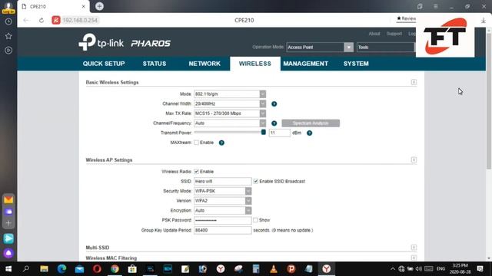Screen dimensions: 492x276
Task: Close the CPE210 tab
Action: pos(83,6)
